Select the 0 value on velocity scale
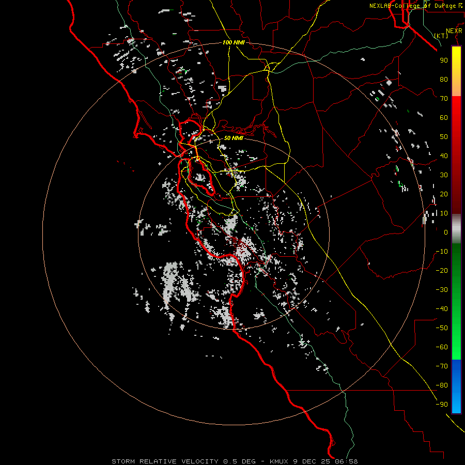Viewport: 465px width, 465px height. click(446, 232)
